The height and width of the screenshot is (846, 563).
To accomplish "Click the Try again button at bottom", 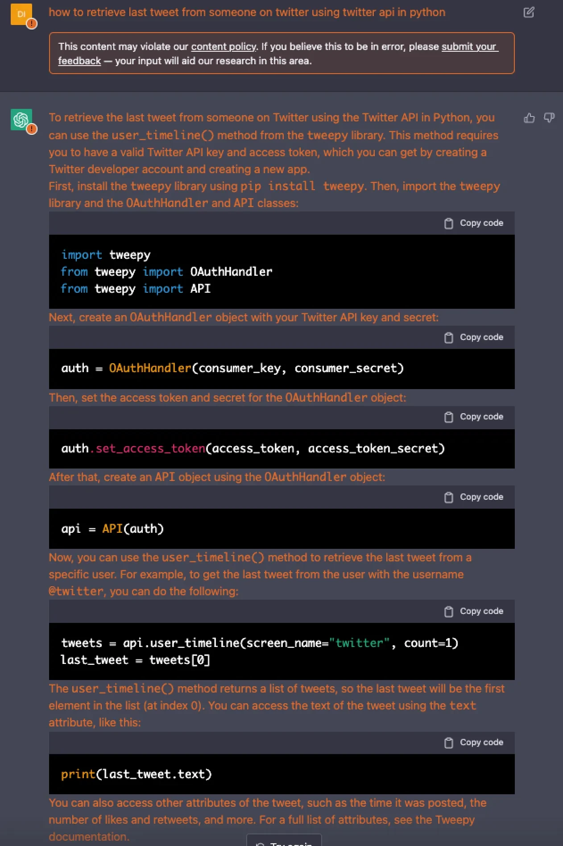I will click(x=284, y=841).
